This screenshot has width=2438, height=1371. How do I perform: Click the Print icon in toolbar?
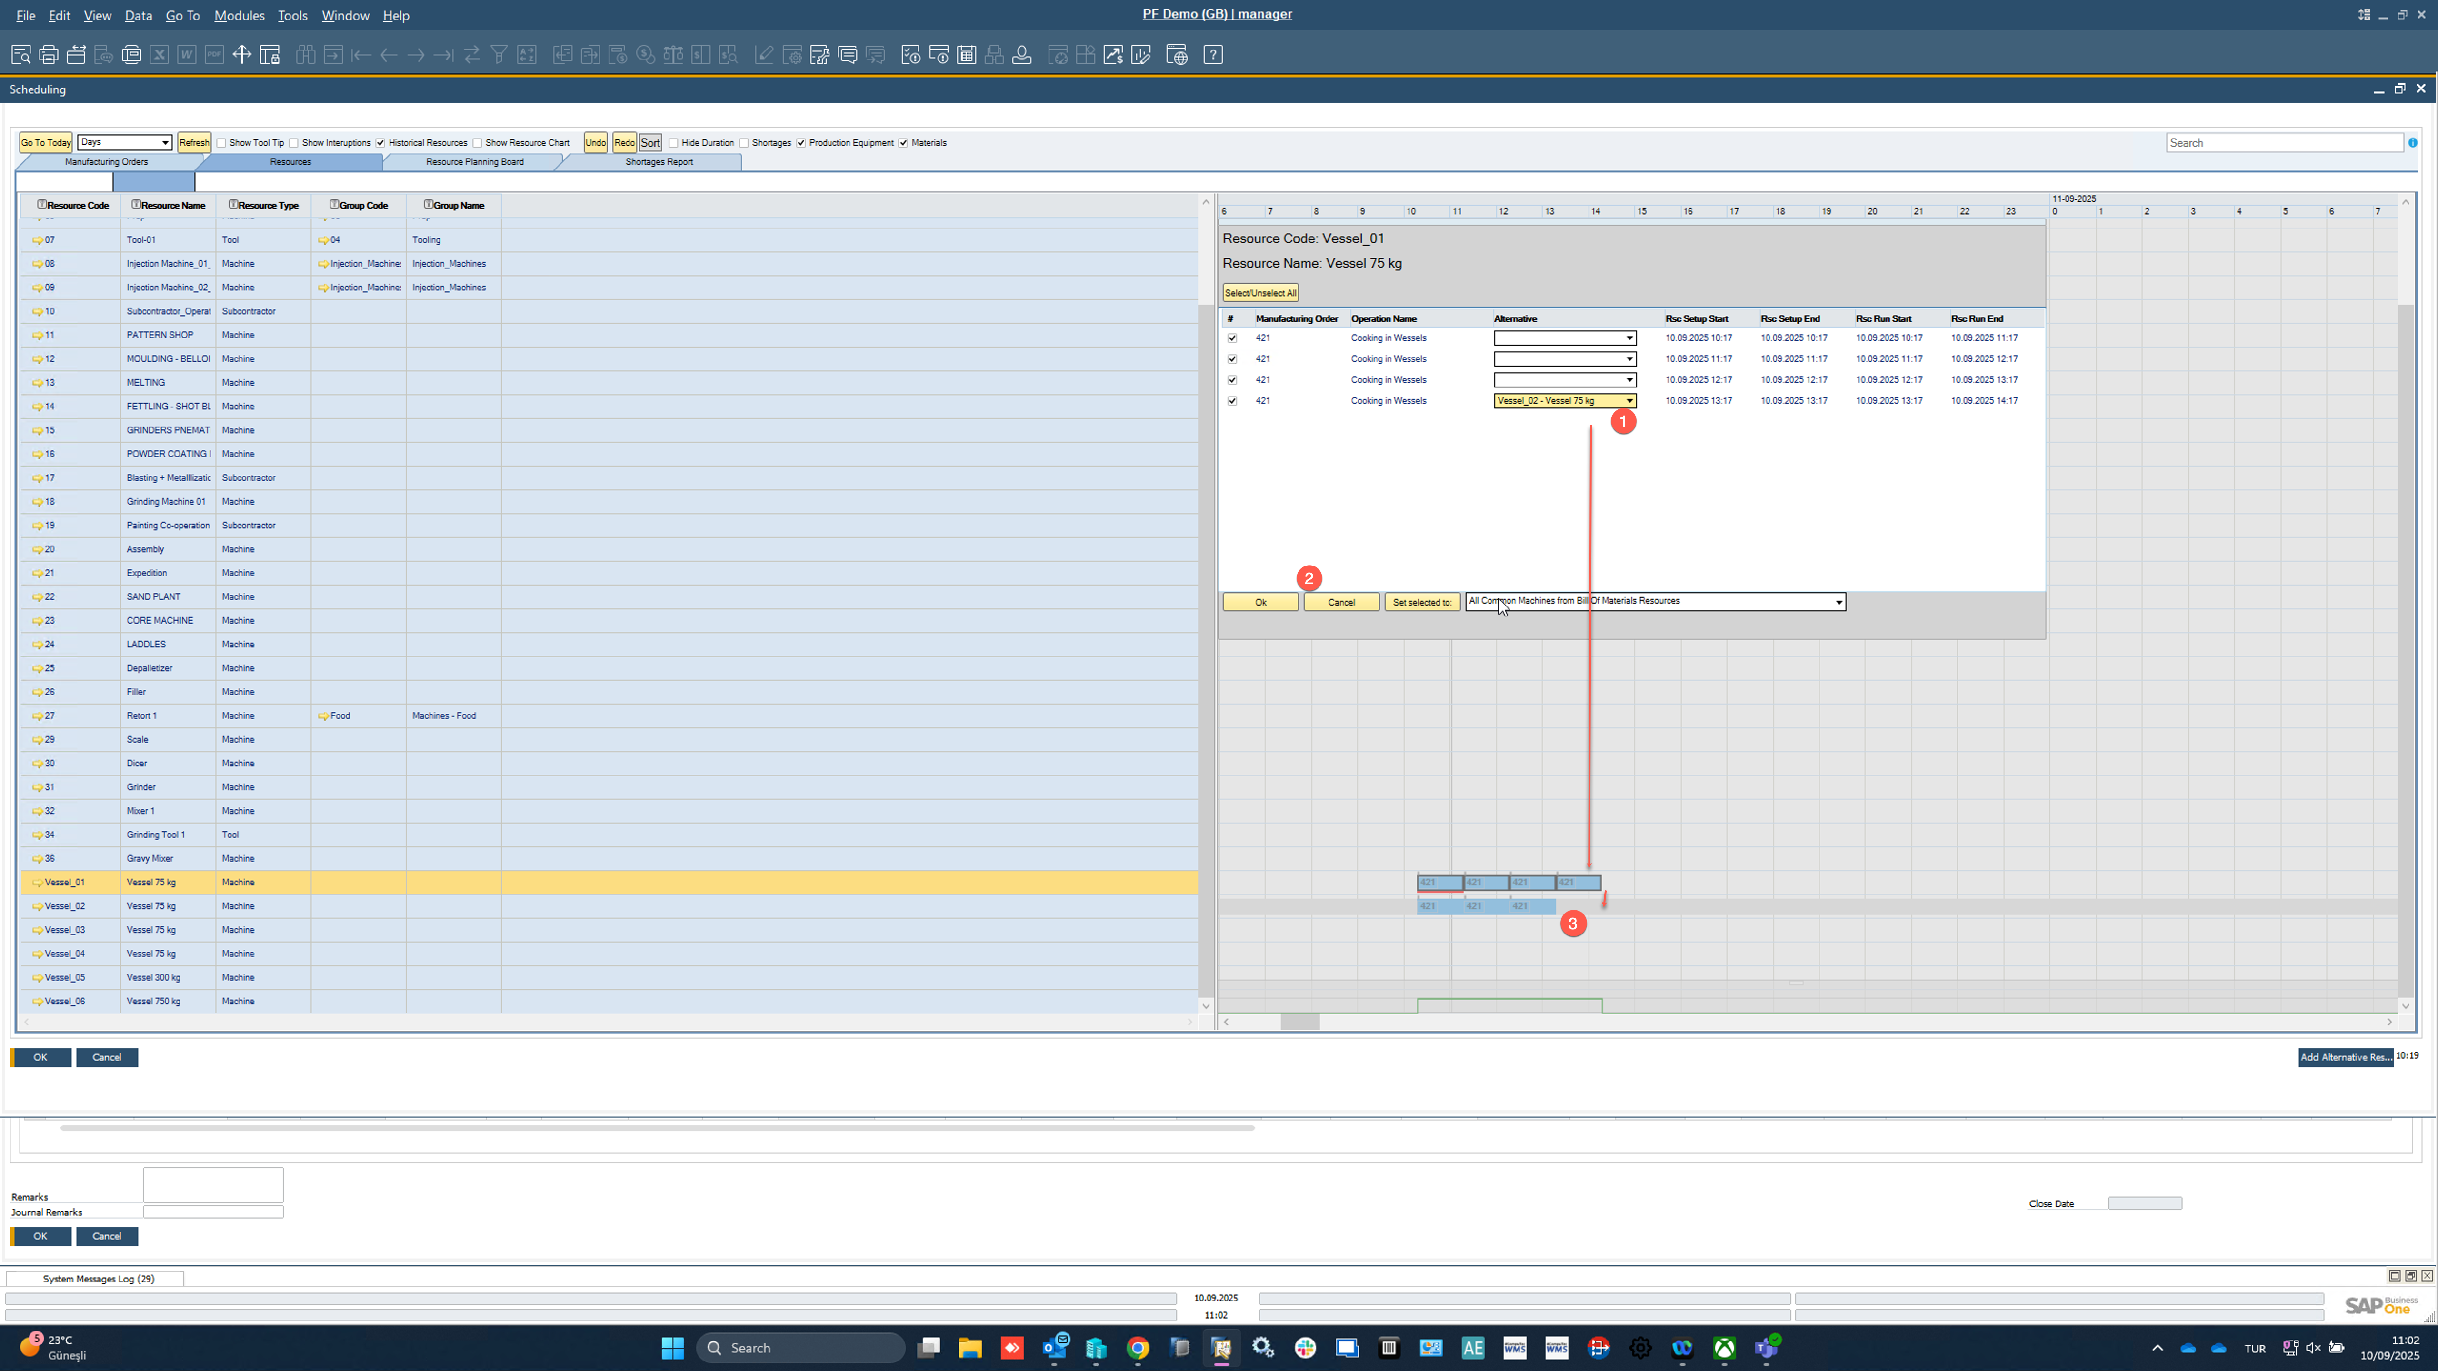pos(48,55)
